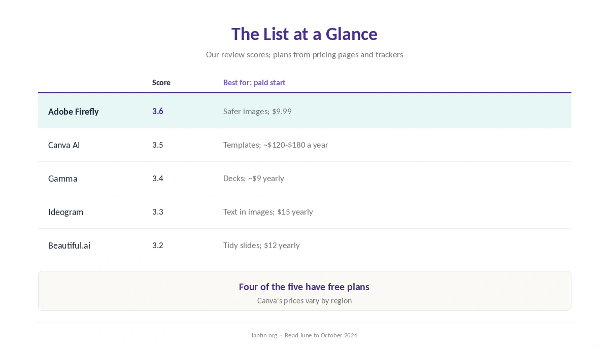
Task: Select the 'Beautiful.ai' row name
Action: [x=69, y=246]
